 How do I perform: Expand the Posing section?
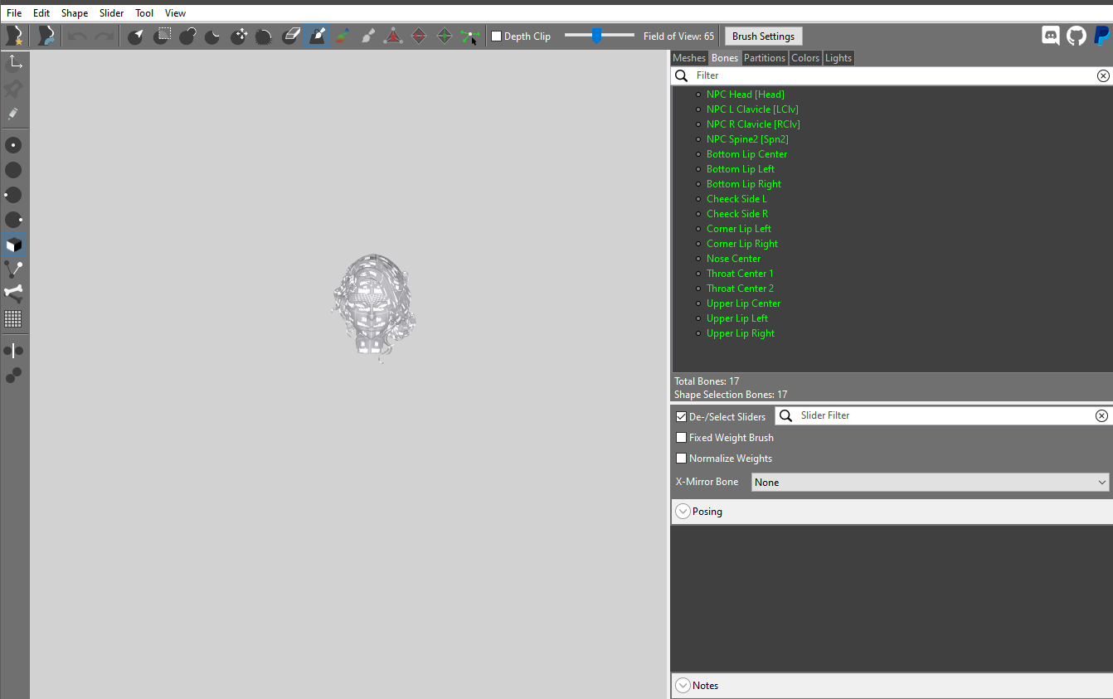click(x=683, y=512)
